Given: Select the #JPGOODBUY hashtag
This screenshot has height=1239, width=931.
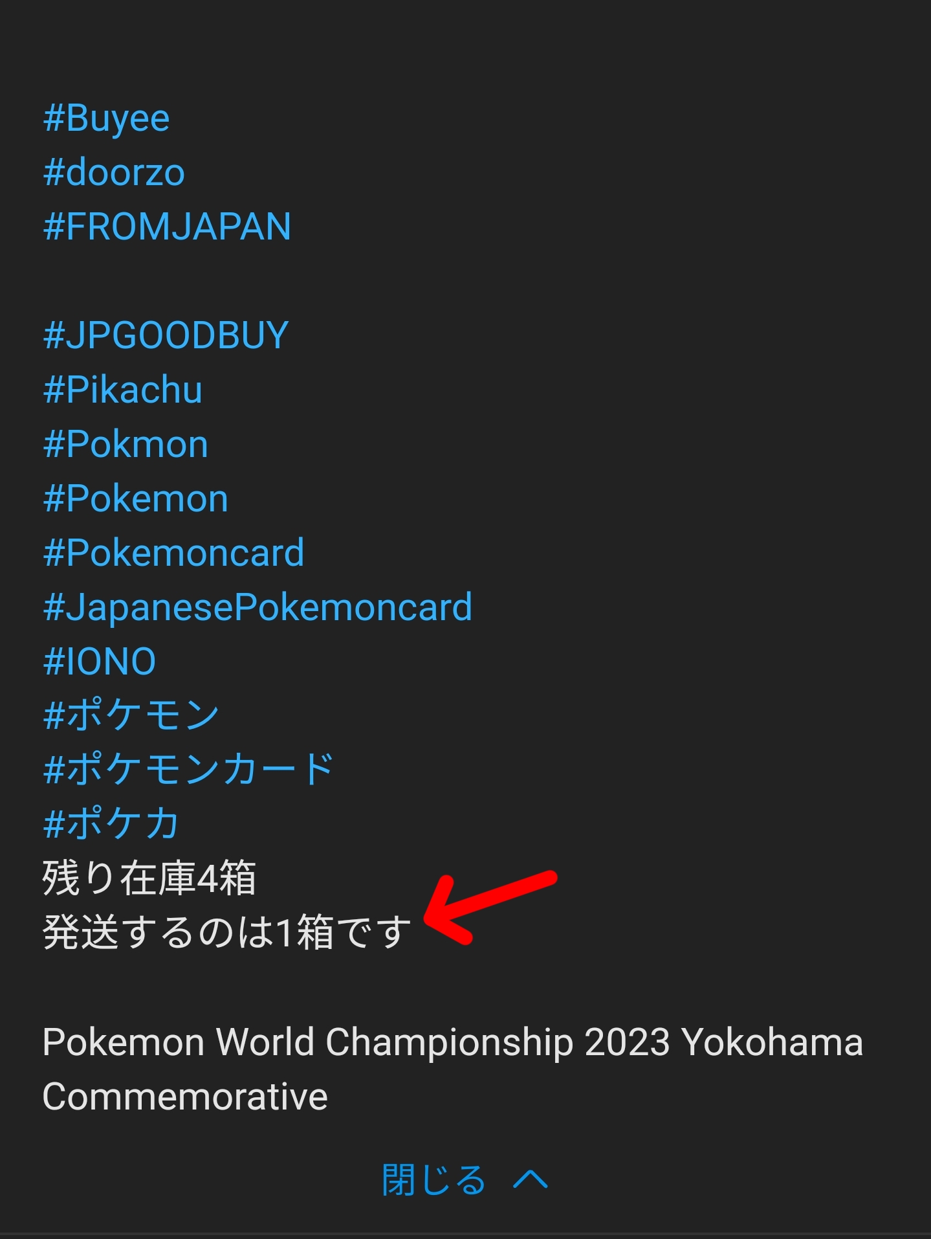Looking at the screenshot, I should point(166,336).
